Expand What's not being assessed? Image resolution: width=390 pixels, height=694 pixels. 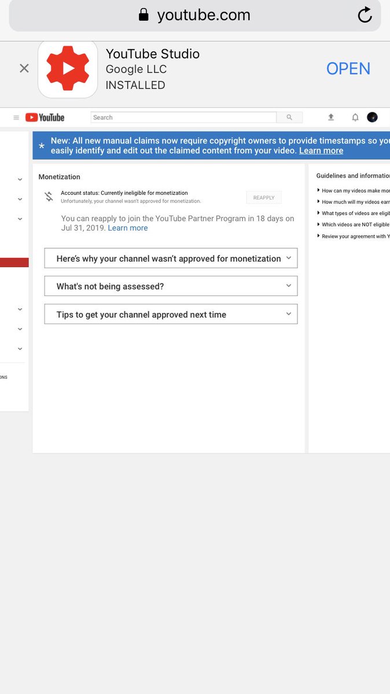click(x=171, y=286)
